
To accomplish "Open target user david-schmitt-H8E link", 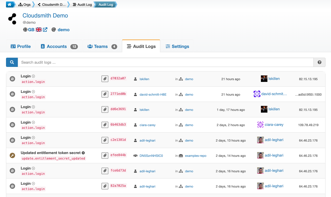I will coord(153,95).
